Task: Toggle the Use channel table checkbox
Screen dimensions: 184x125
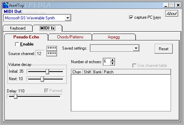Action: pyautogui.click(x=135, y=66)
